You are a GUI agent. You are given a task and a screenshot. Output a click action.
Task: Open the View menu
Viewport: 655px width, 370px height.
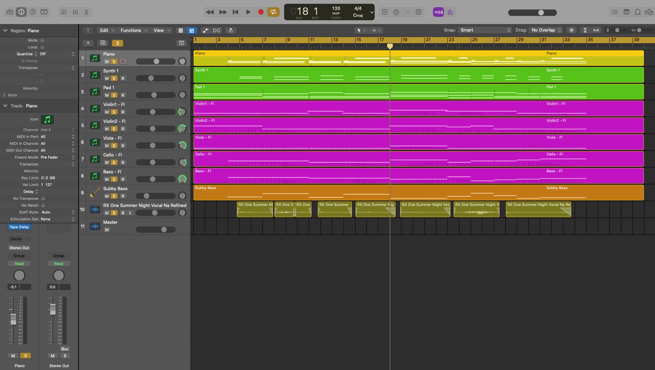point(162,31)
